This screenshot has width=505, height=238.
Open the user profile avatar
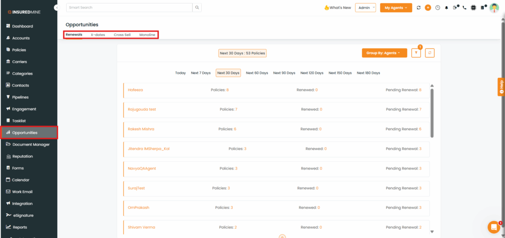tap(494, 8)
